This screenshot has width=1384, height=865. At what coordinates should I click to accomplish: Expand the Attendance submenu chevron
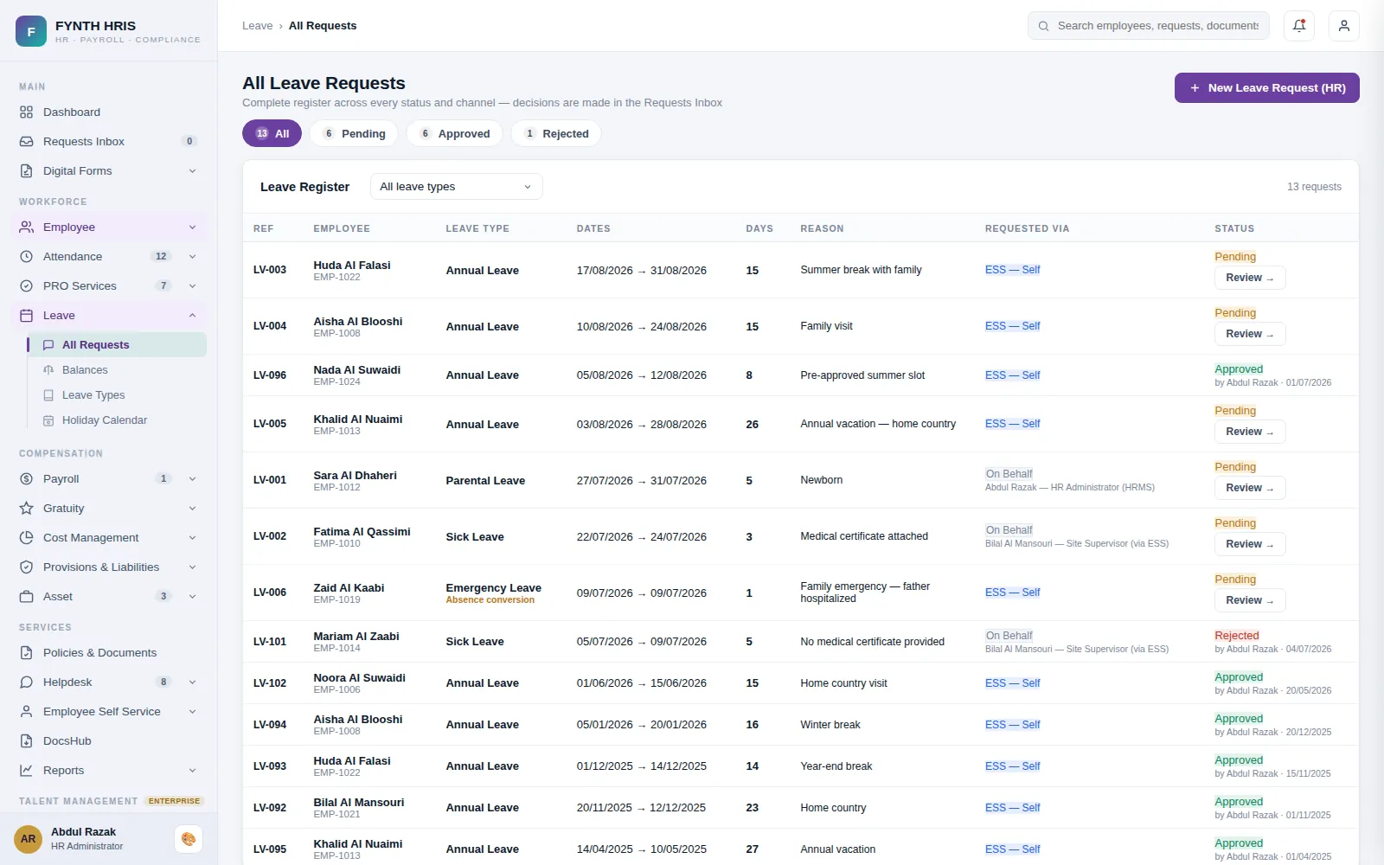(x=192, y=257)
